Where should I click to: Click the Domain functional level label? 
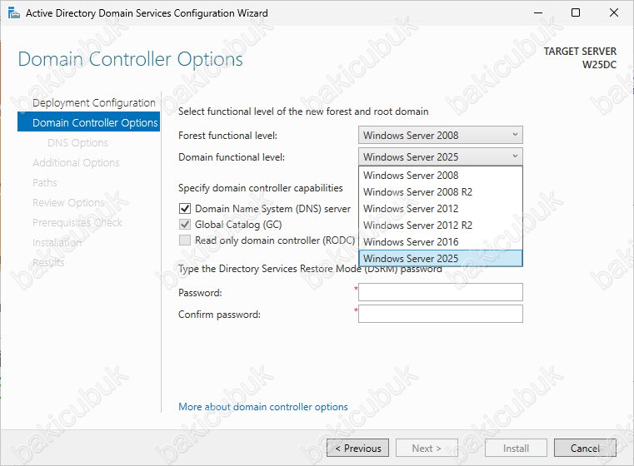click(x=232, y=157)
